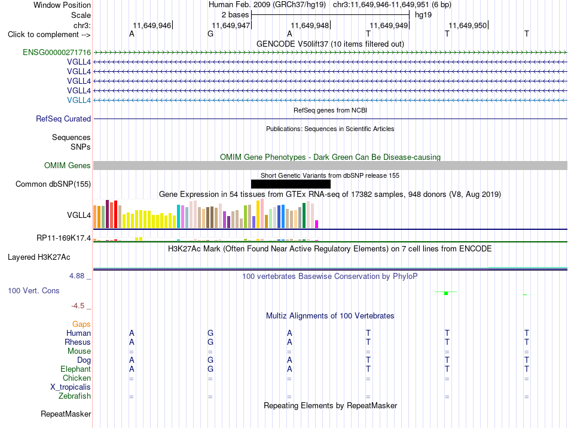Viewport: 568px width, 428px height.
Task: Click the Sequences publications label
Action: pos(71,138)
